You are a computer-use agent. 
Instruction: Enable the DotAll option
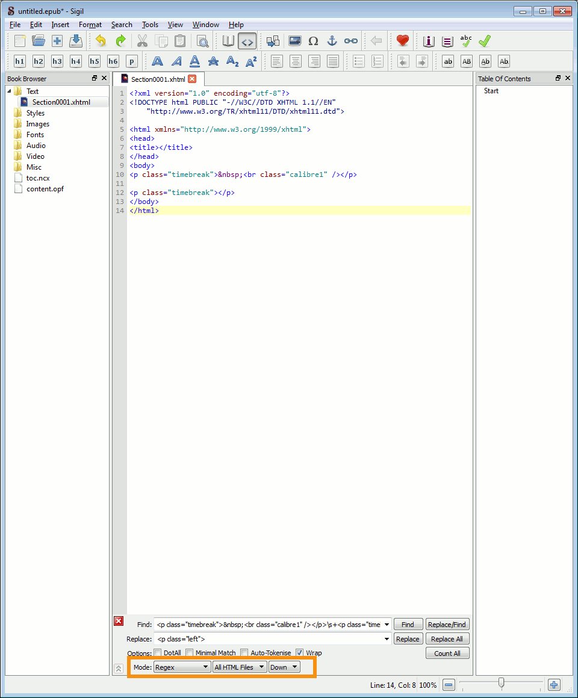click(158, 653)
